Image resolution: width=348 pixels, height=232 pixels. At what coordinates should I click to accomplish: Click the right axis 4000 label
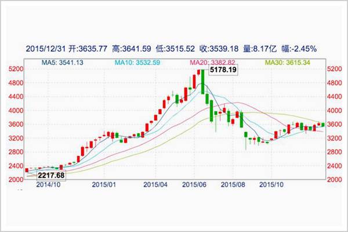335,111
